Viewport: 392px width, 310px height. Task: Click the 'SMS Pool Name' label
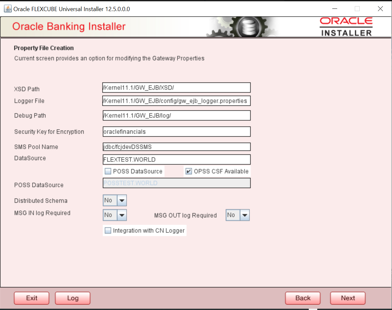pos(36,147)
